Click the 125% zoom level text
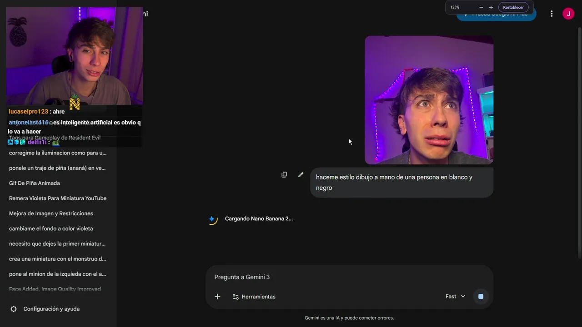This screenshot has height=327, width=582. click(x=455, y=7)
